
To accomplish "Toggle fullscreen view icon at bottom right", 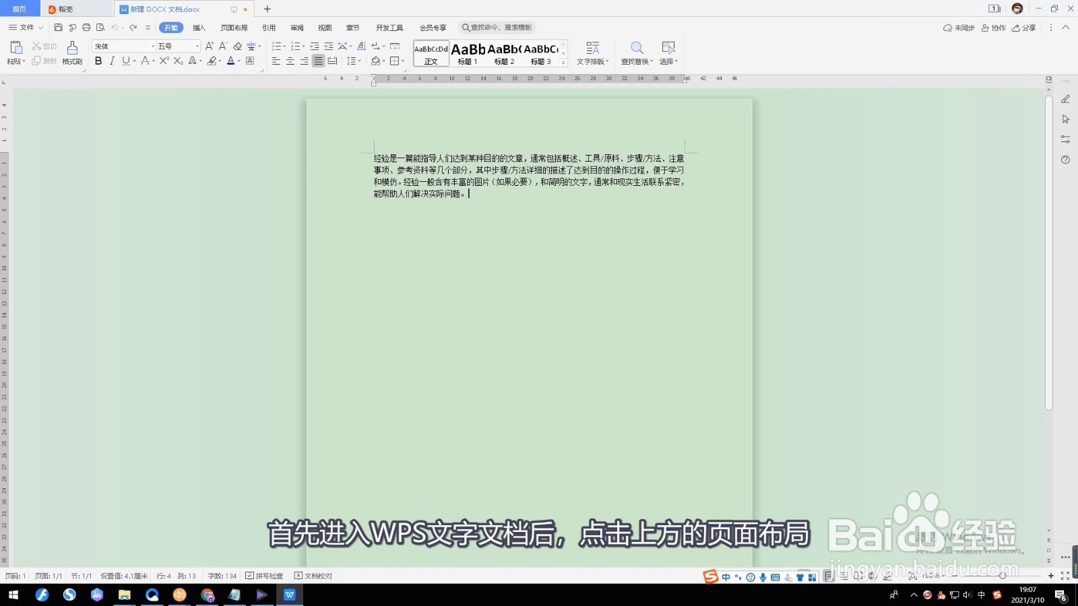I will tap(1065, 576).
